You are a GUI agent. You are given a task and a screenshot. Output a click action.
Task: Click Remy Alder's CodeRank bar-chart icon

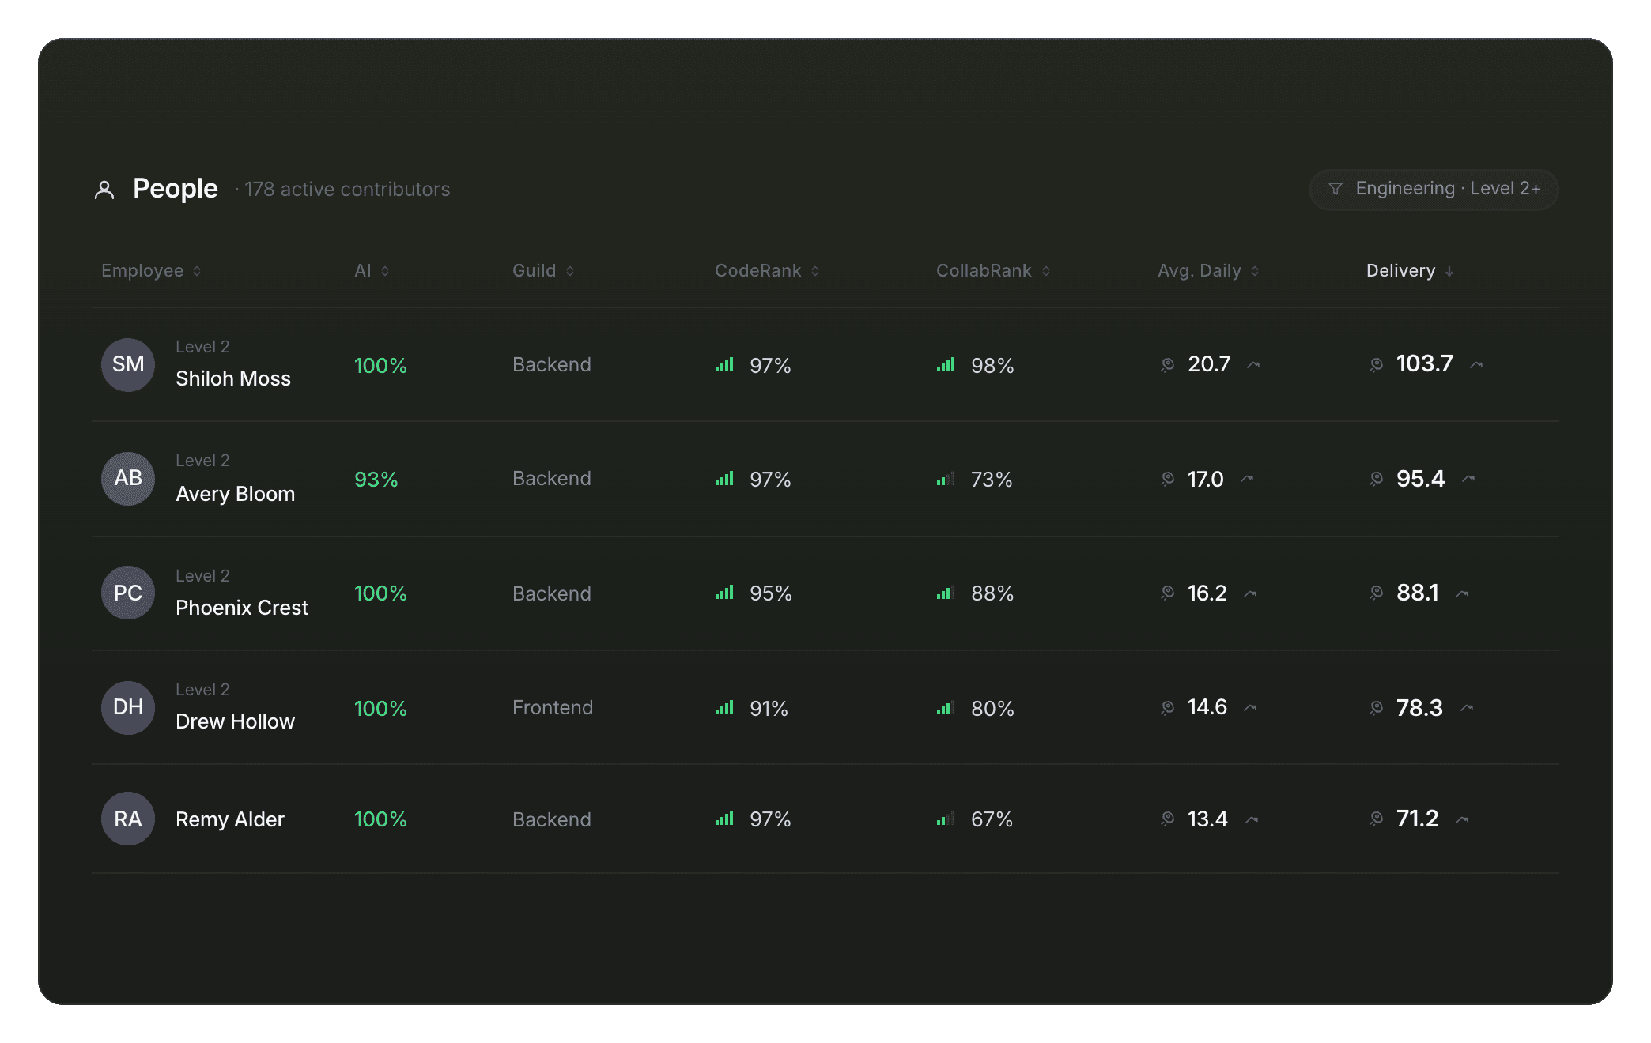[x=724, y=819]
